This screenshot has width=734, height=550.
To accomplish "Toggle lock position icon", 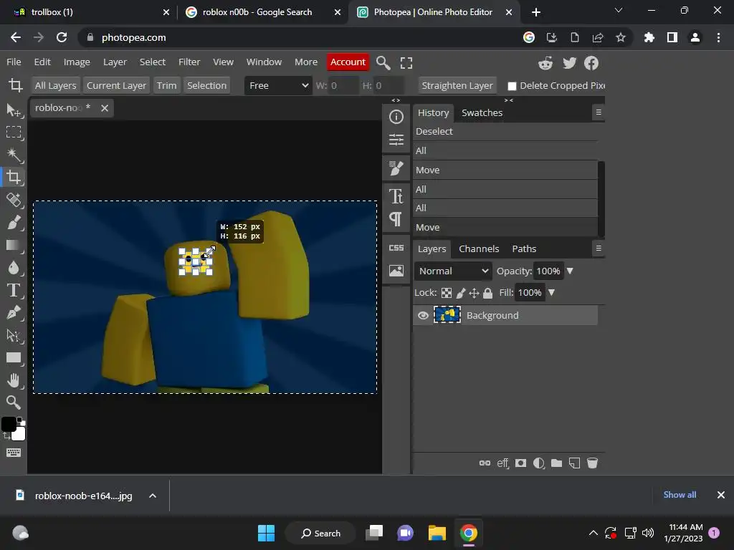I will click(x=474, y=293).
